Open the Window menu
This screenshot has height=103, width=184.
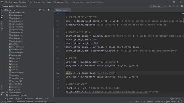pos(60,2)
